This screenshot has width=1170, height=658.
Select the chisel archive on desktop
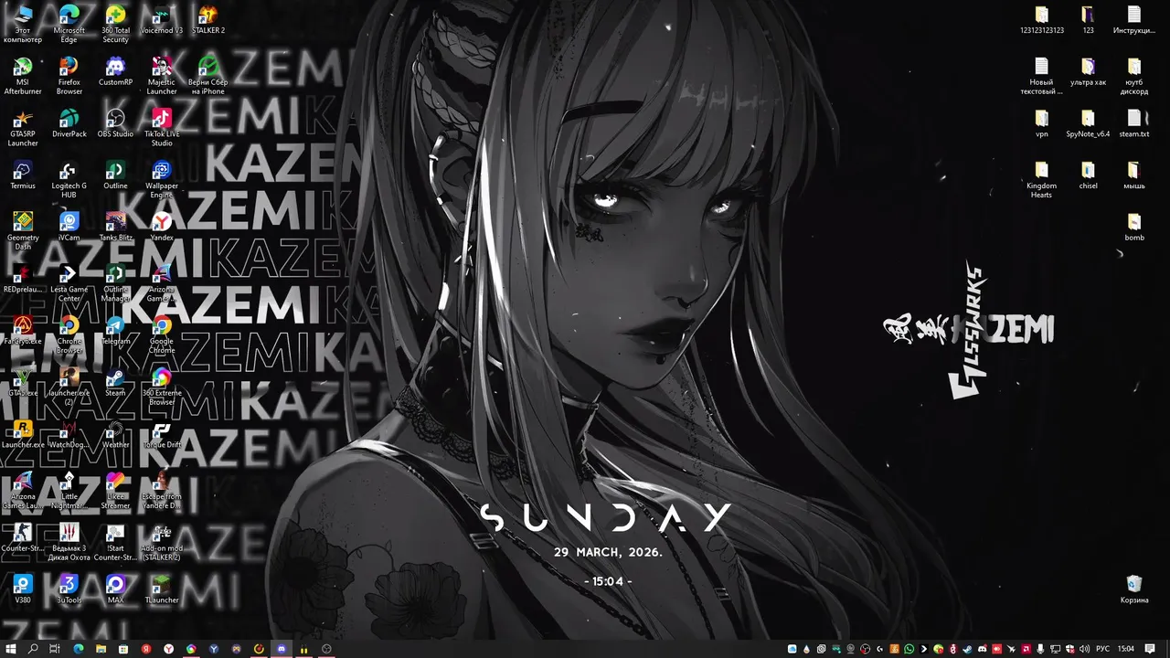[x=1088, y=175]
